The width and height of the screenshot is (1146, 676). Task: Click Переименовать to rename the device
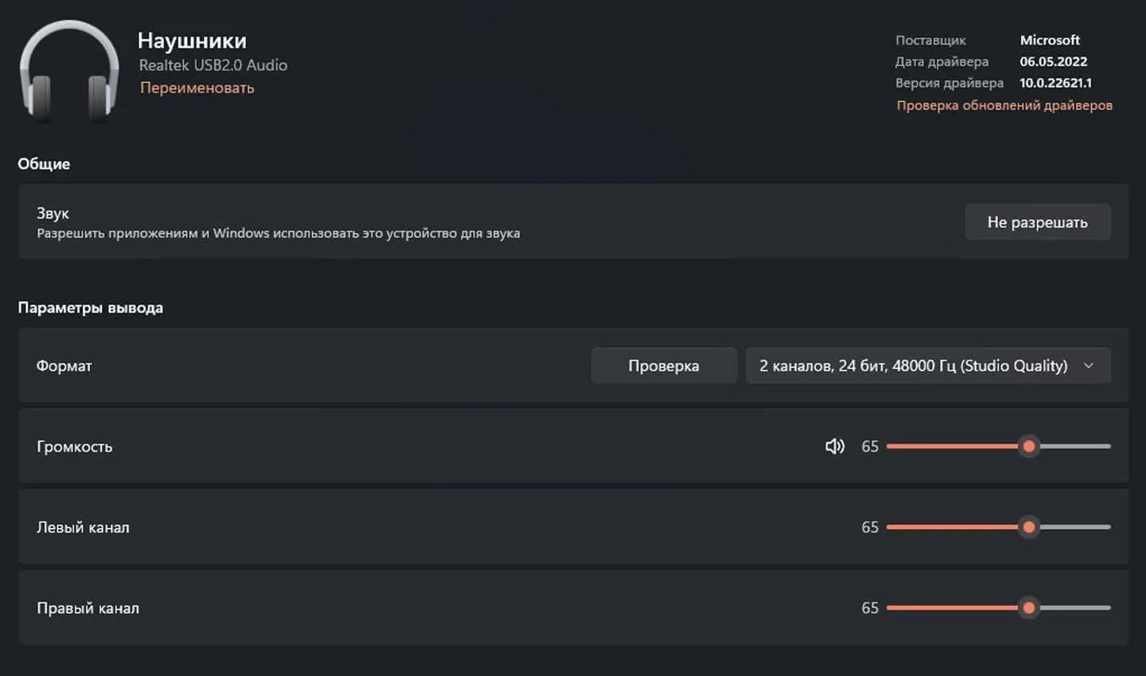pos(197,88)
